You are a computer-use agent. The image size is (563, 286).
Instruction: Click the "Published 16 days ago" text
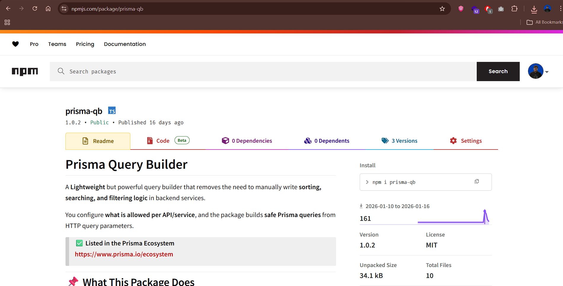point(151,123)
